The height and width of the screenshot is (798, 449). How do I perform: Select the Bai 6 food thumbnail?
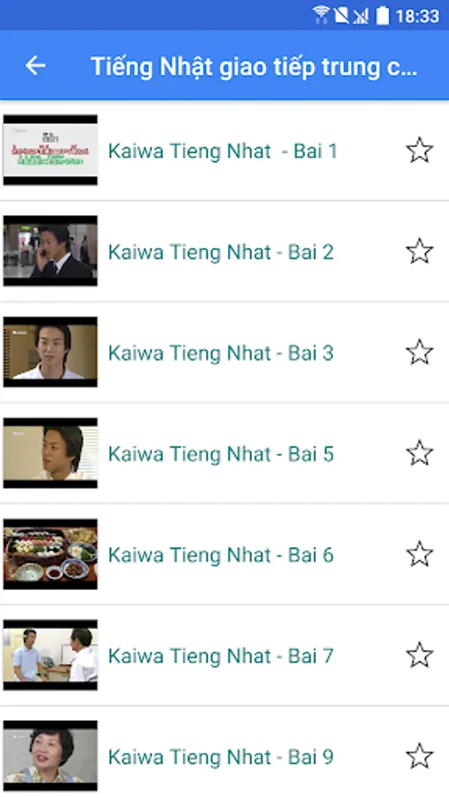click(51, 554)
